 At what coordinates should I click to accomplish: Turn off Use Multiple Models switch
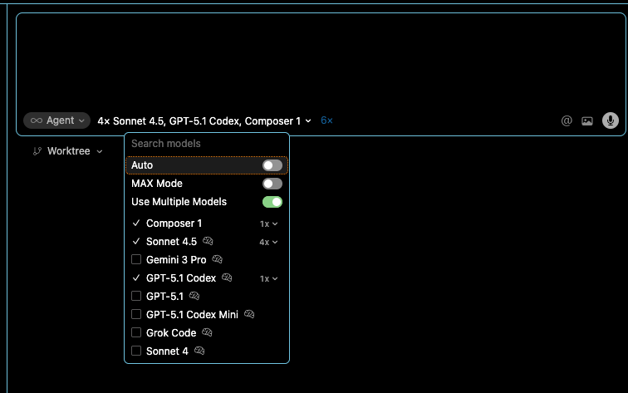(272, 202)
